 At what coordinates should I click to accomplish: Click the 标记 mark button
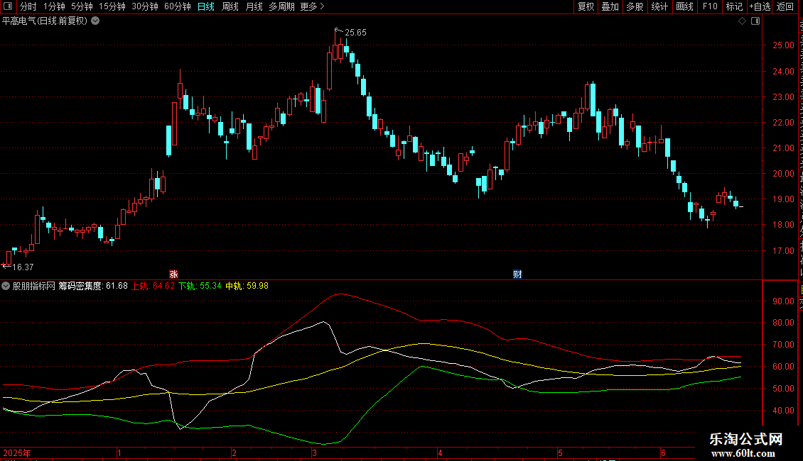tap(734, 6)
